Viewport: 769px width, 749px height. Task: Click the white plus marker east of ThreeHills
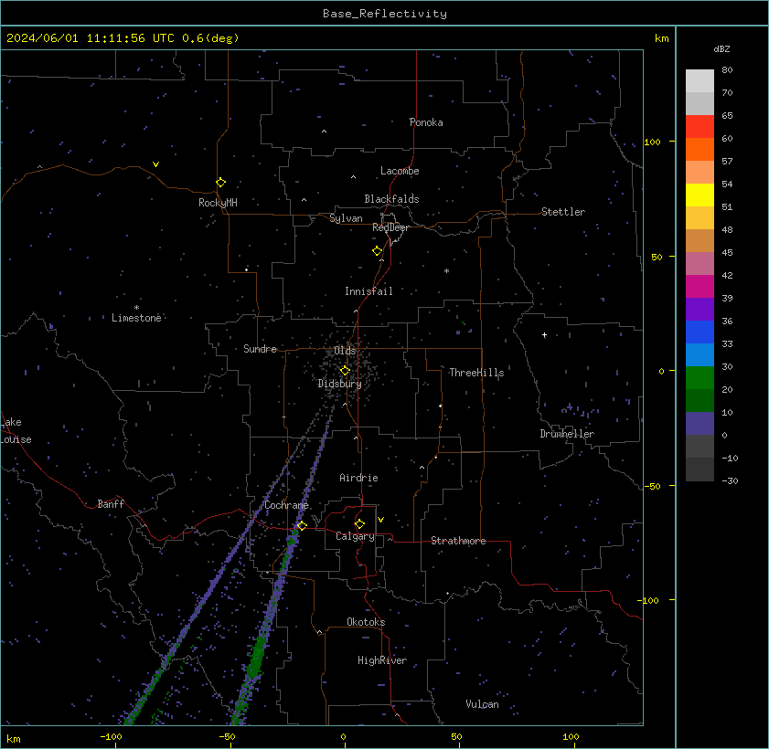(544, 335)
